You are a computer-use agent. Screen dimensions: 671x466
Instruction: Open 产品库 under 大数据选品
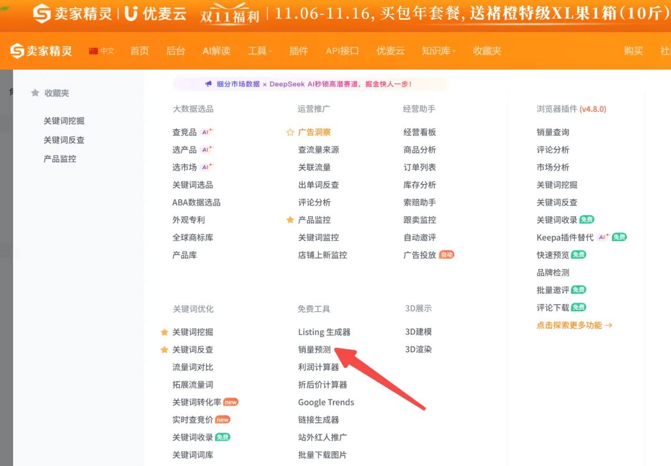pyautogui.click(x=185, y=255)
